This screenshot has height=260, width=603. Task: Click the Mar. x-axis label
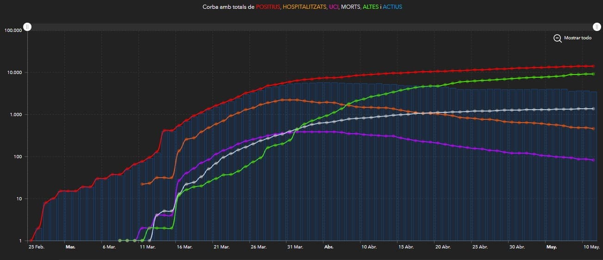pyautogui.click(x=70, y=247)
